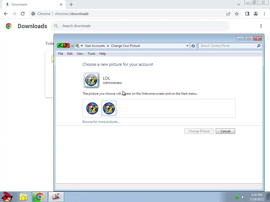270x202 pixels.
Task: Open Downloads page three-dot more actions
Action: click(261, 26)
